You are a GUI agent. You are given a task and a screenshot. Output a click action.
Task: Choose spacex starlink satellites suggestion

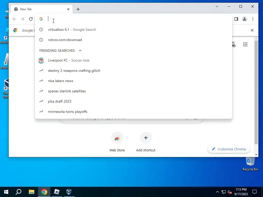tap(134, 91)
